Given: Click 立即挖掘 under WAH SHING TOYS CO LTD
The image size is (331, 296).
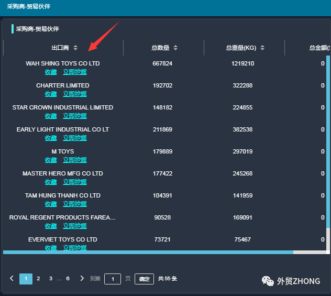Looking at the screenshot, I should [75, 72].
